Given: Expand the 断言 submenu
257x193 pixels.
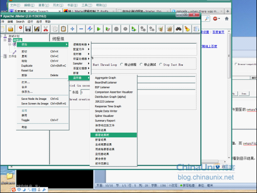Looking at the screenshot, I should 81,73.
